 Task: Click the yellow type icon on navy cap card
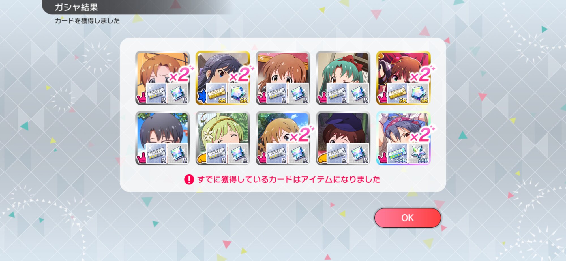[x=322, y=158]
